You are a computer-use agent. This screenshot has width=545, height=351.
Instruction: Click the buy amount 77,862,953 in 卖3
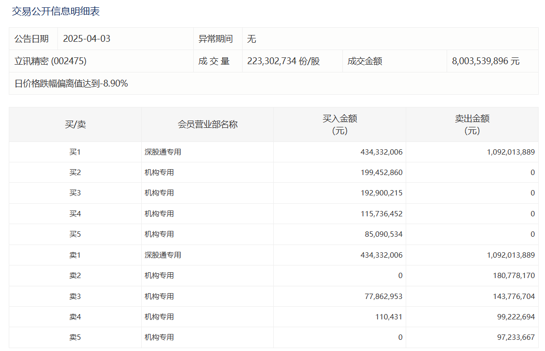click(383, 297)
